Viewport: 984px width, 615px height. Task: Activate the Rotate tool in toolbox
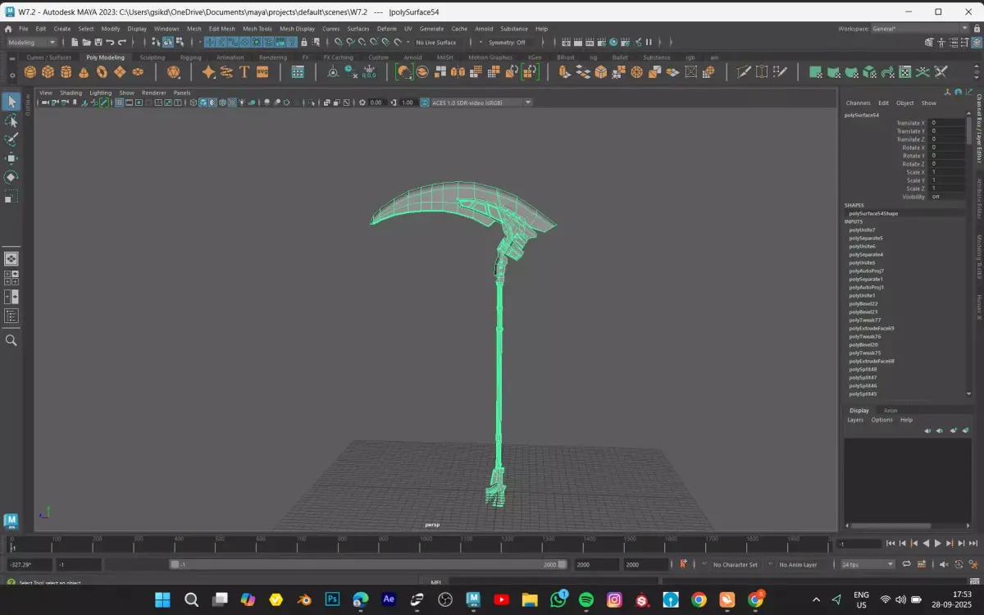click(x=11, y=177)
